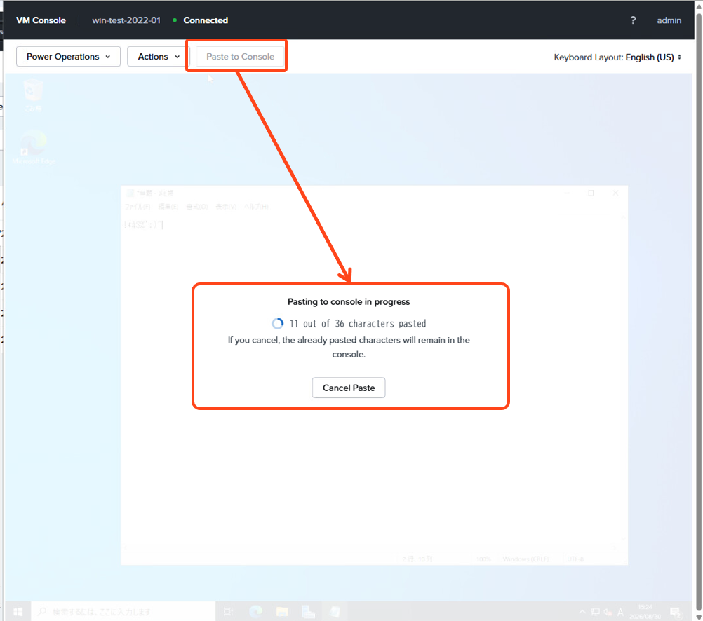This screenshot has width=703, height=621.
Task: Open the Recycle Bin desktop icon
Action: [33, 95]
